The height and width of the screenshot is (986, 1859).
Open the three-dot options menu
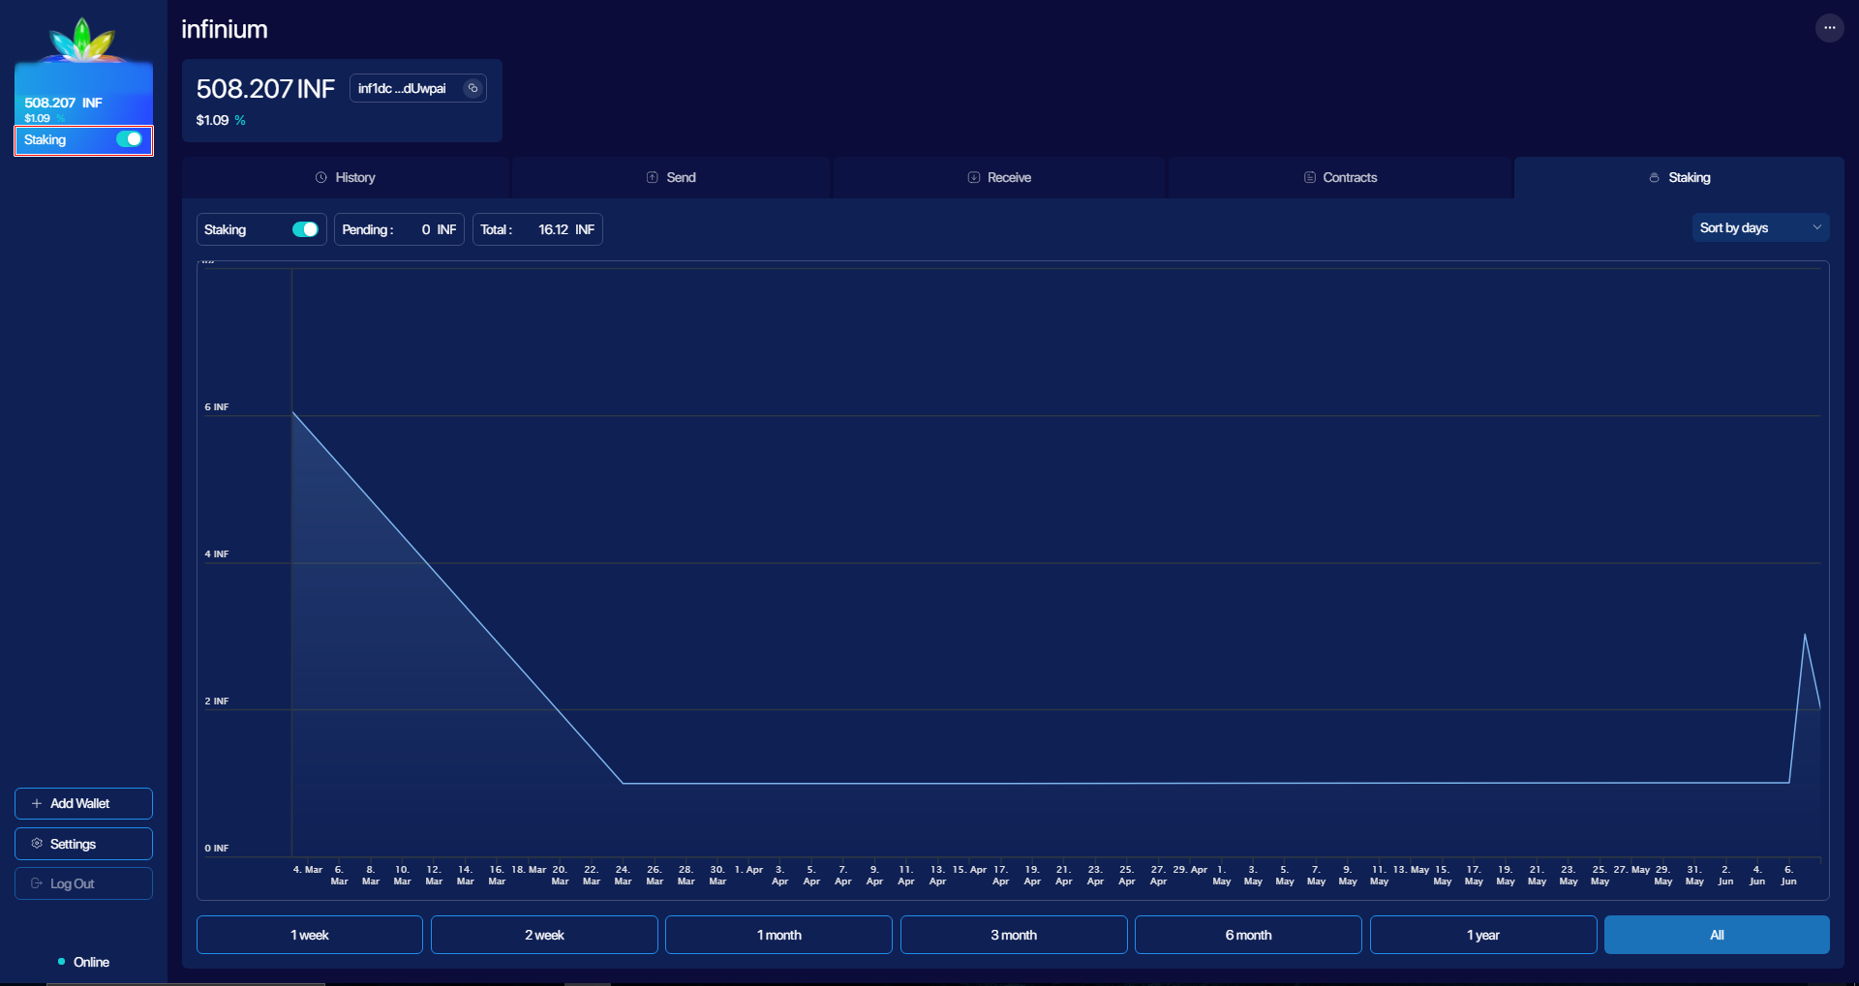pos(1829,28)
